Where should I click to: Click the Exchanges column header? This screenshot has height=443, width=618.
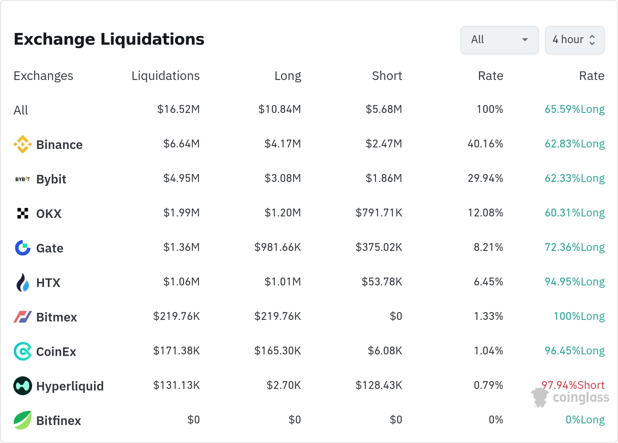point(43,76)
